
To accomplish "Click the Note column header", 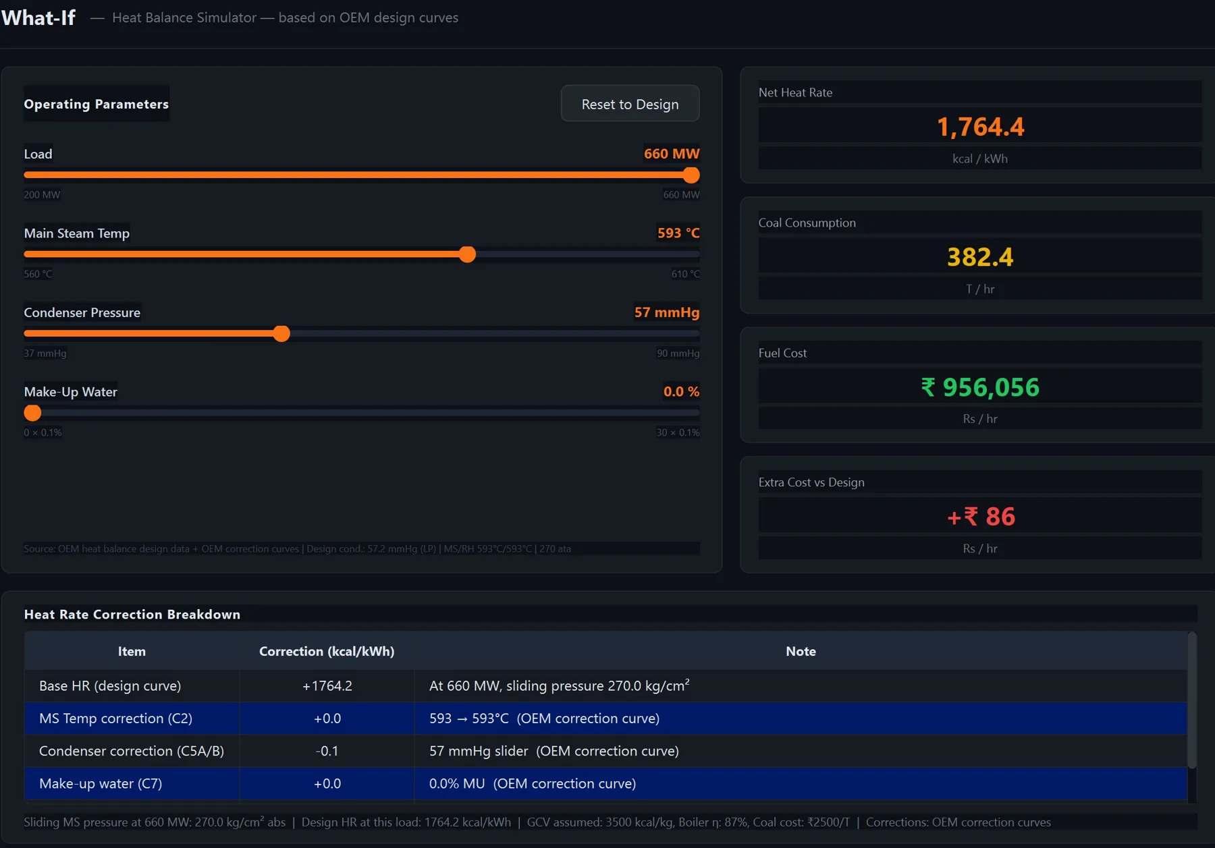I will tap(801, 651).
